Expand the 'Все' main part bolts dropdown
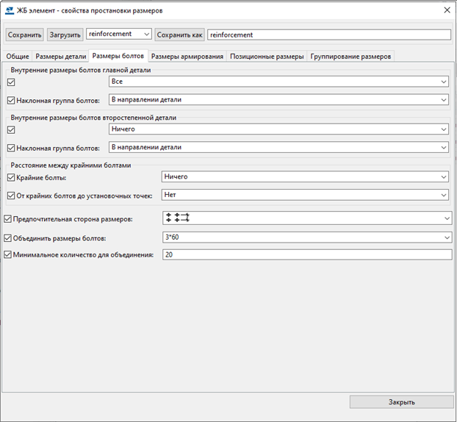Screen dimensions: 457x422 (x=278, y=82)
